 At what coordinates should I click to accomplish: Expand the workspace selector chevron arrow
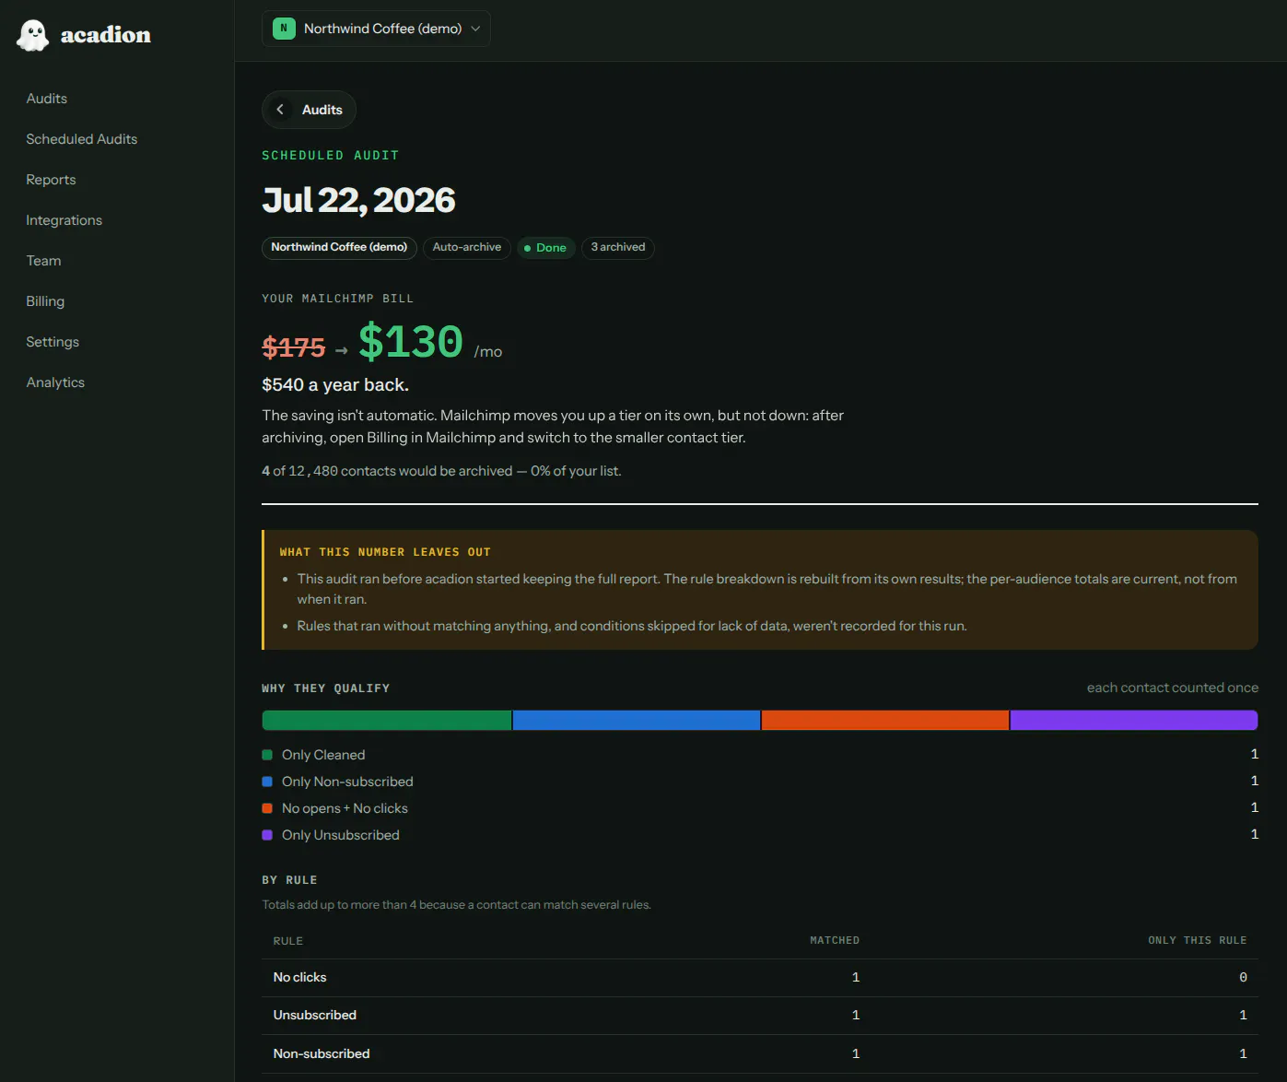pos(475,29)
